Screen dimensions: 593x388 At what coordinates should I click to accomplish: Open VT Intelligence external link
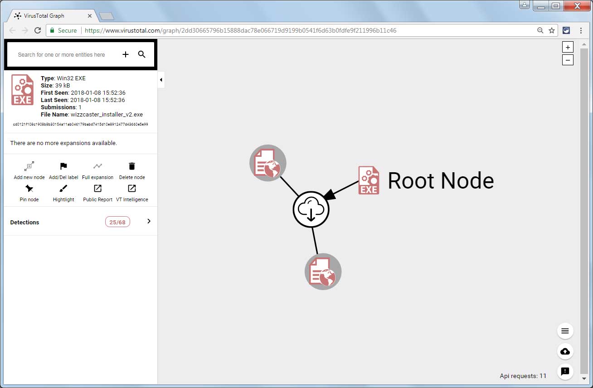[132, 189]
